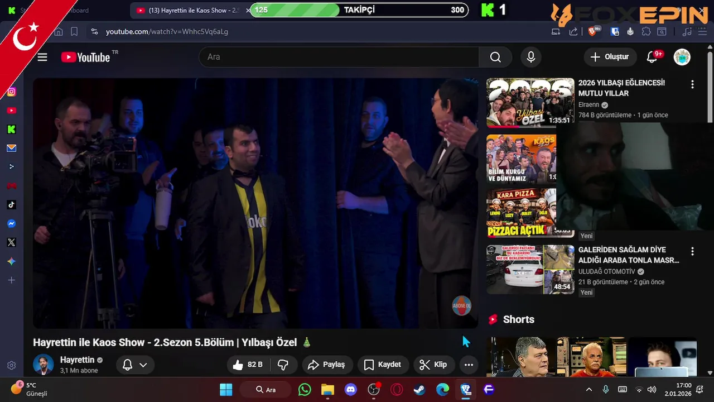This screenshot has width=714, height=402.
Task: Open options for 2026 YILBAŞI EĞLENCESİ video
Action: pos(692,84)
